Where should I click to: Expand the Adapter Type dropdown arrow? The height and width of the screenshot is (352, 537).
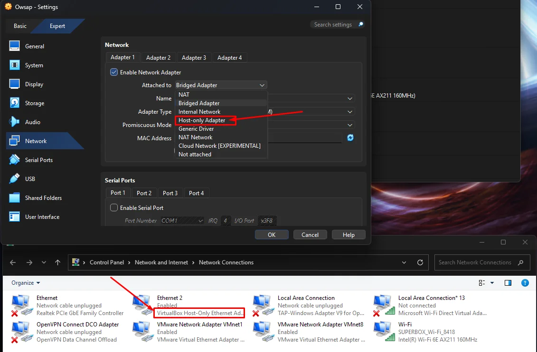[x=349, y=112]
